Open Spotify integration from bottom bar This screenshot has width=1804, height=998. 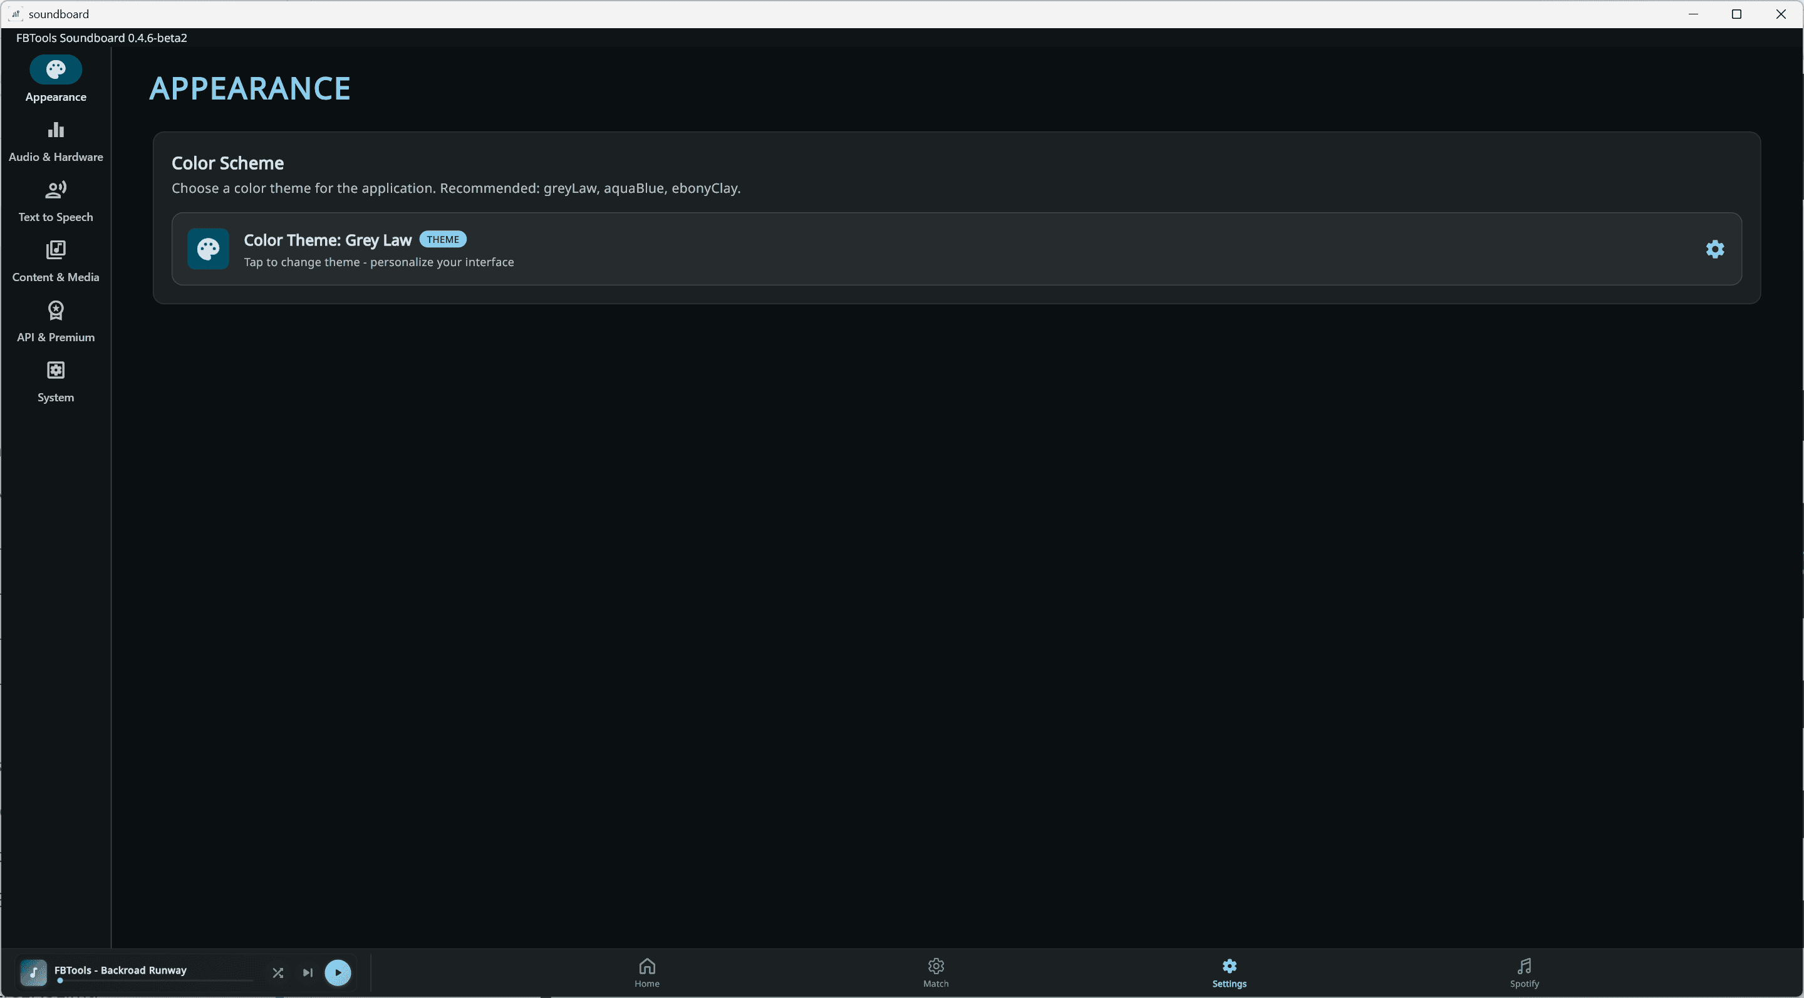[x=1524, y=972]
